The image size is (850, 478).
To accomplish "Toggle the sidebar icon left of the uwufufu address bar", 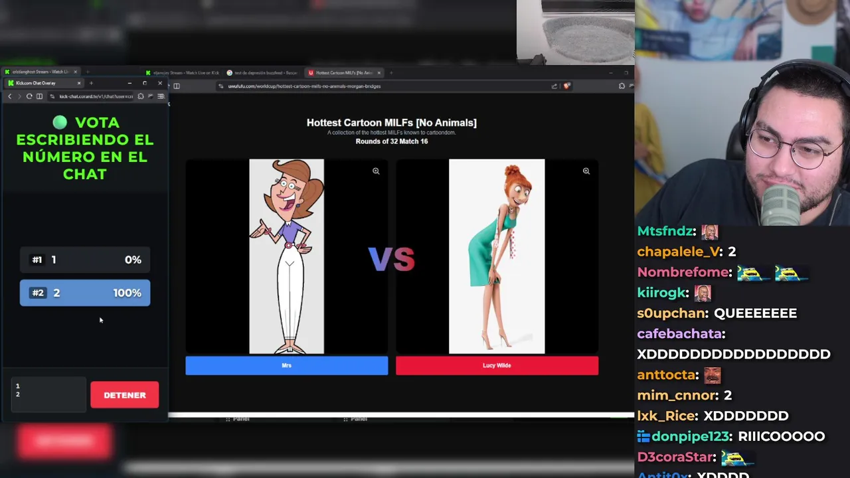I will point(177,86).
